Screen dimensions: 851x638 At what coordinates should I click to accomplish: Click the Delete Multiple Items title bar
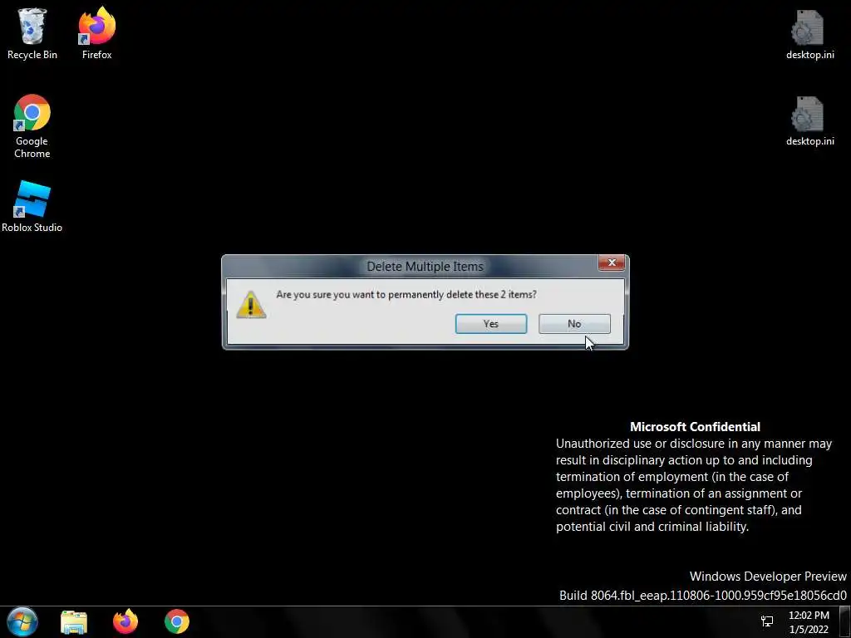(x=425, y=267)
